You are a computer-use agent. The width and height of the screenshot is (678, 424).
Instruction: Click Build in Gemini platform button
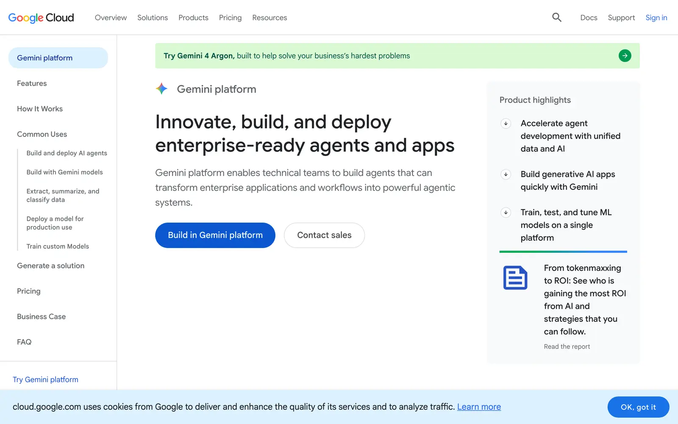point(215,235)
